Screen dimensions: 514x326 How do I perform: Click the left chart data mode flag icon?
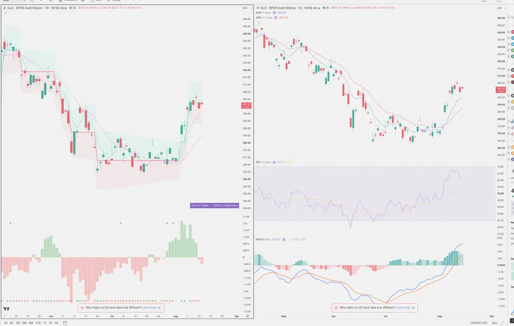coord(75,8)
